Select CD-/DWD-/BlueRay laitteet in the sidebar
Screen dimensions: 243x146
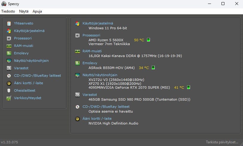(37, 76)
